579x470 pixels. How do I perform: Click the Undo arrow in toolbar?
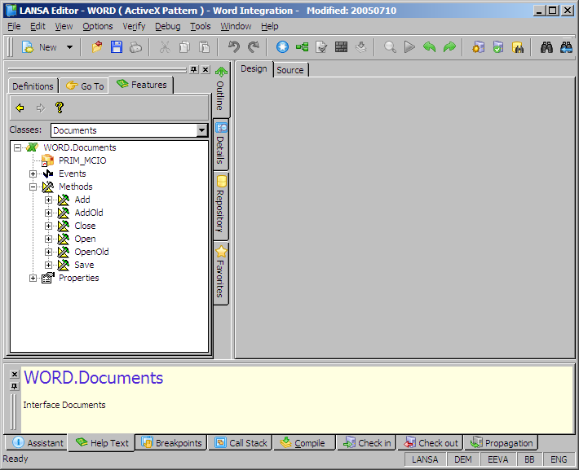234,47
